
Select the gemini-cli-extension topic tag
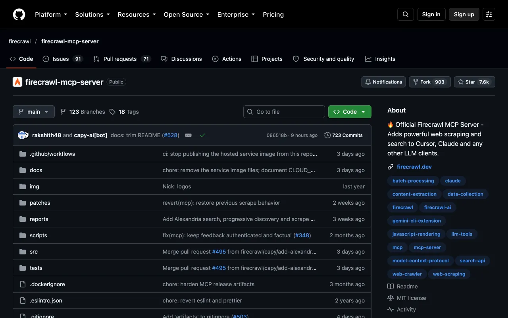click(417, 221)
